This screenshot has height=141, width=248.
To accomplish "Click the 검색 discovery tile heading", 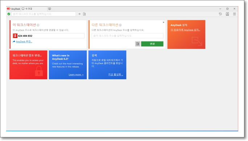I will pyautogui.click(x=94, y=56).
